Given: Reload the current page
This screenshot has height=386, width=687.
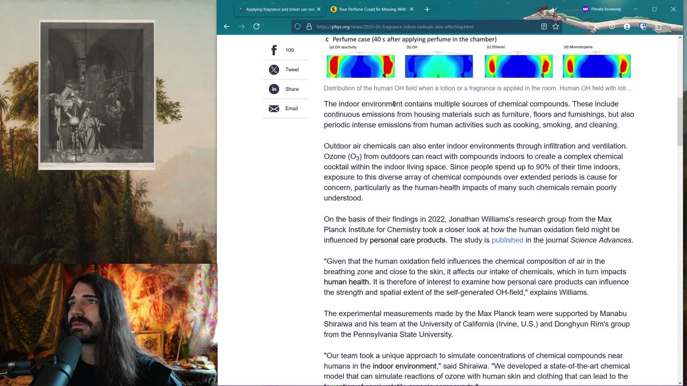Looking at the screenshot, I should (x=257, y=26).
